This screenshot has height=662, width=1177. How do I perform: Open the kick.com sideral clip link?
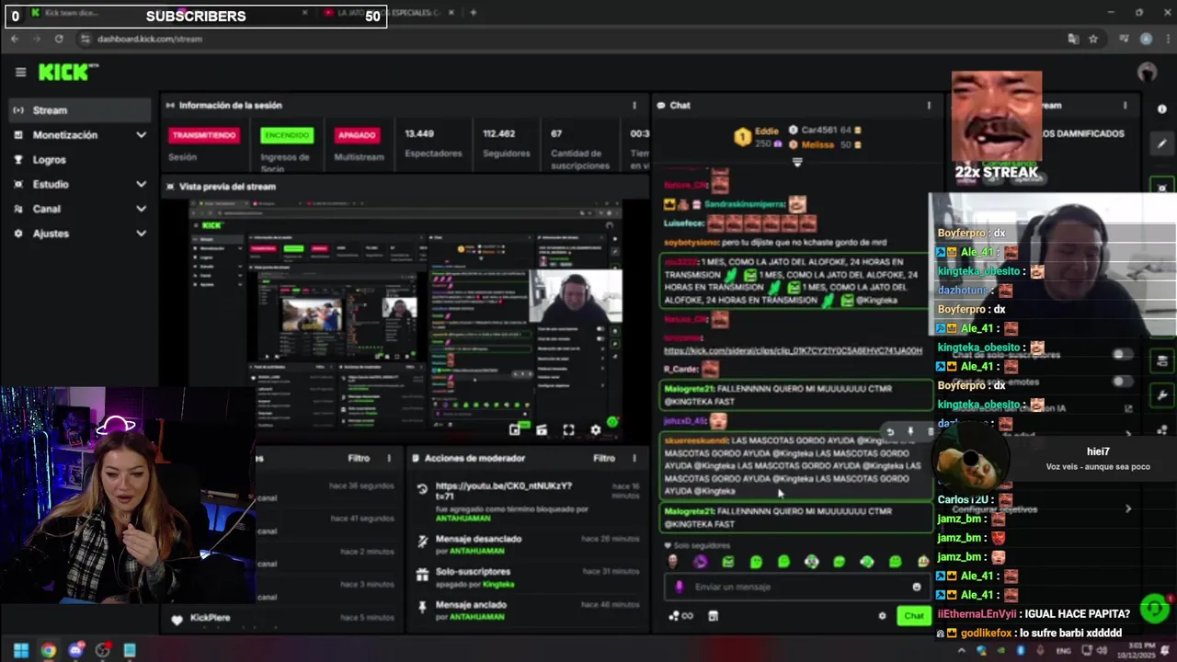pos(793,351)
